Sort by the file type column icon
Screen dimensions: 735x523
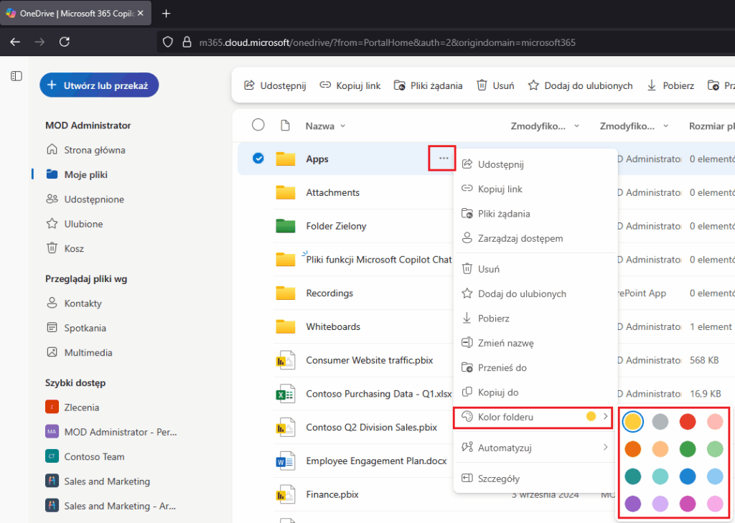[285, 126]
